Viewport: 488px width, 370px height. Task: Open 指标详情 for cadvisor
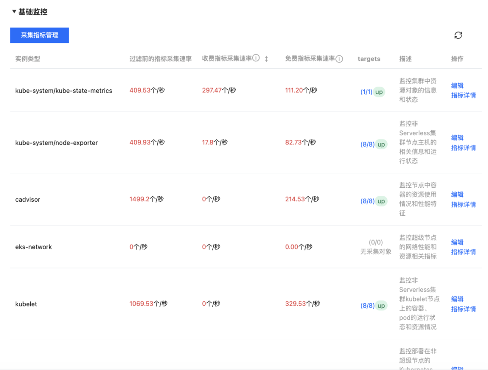464,204
